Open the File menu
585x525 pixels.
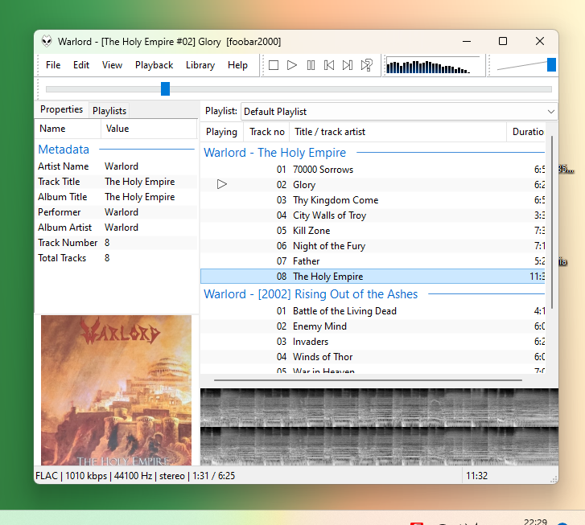53,65
